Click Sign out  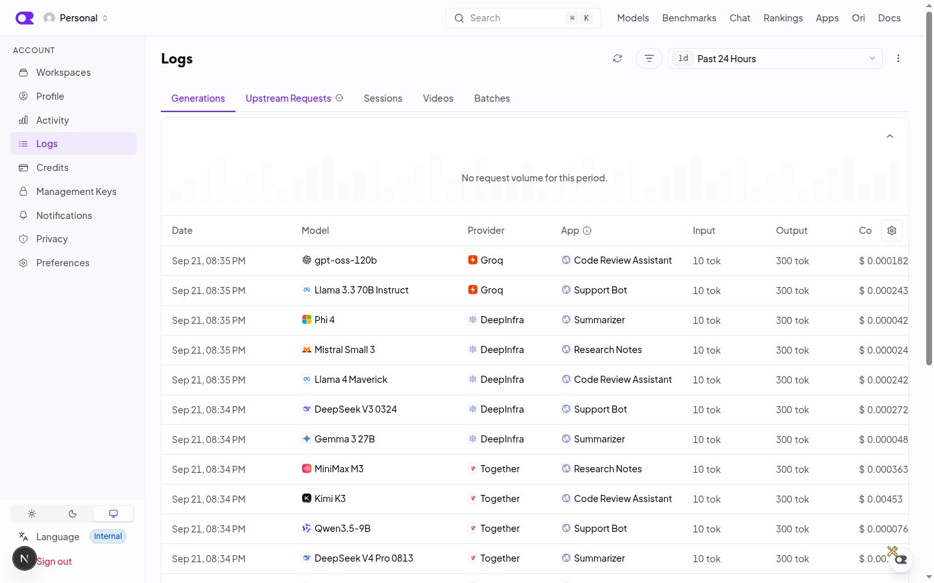coord(54,562)
